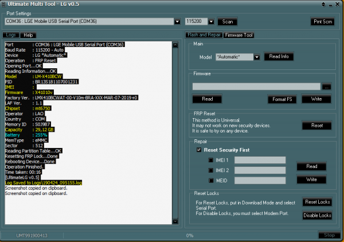Switch to the Logs tab
344x242 pixels.
(11, 35)
